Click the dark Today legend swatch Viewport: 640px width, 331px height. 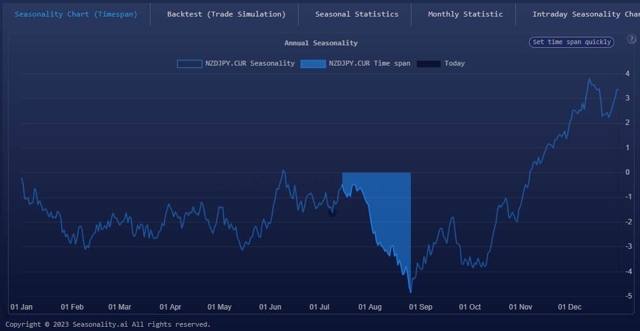[429, 64]
